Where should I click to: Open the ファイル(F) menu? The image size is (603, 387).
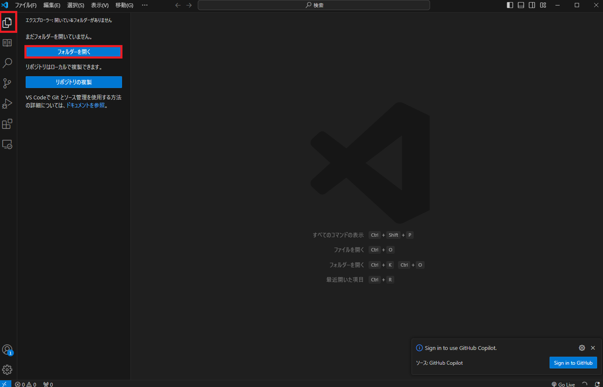coord(26,5)
